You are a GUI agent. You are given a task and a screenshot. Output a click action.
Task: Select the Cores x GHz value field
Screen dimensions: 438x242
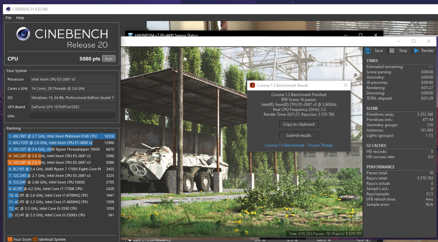(x=73, y=88)
